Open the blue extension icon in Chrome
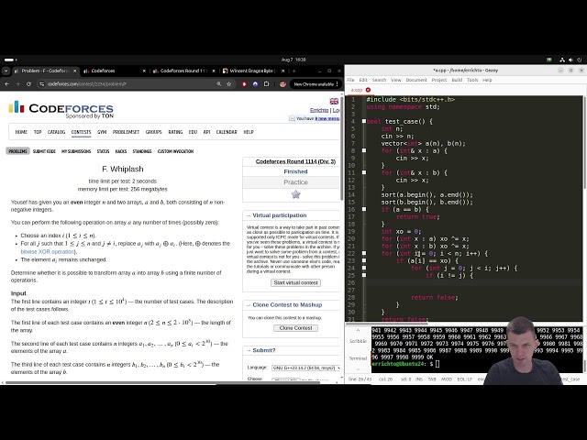The image size is (587, 440). pos(255,84)
